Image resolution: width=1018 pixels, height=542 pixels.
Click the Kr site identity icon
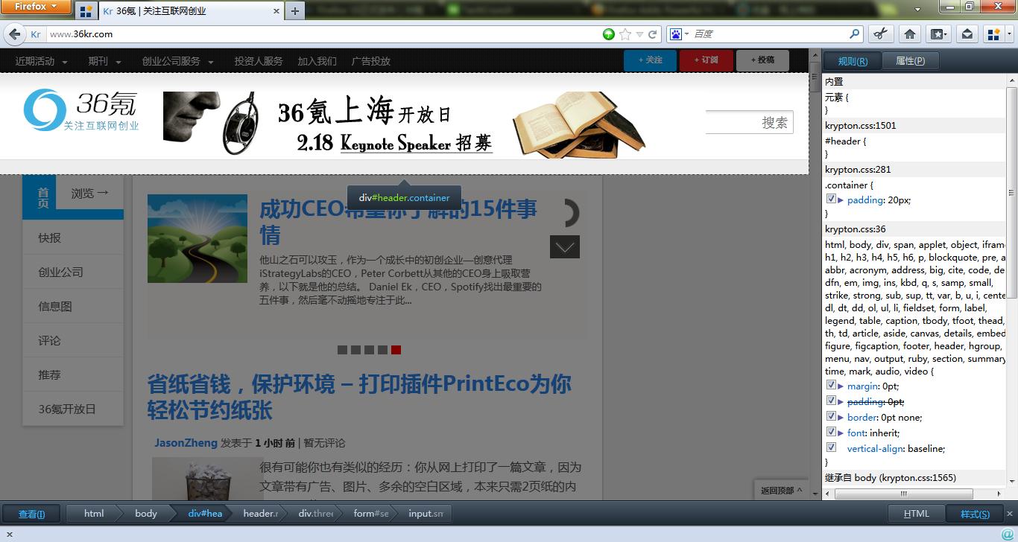(x=36, y=34)
